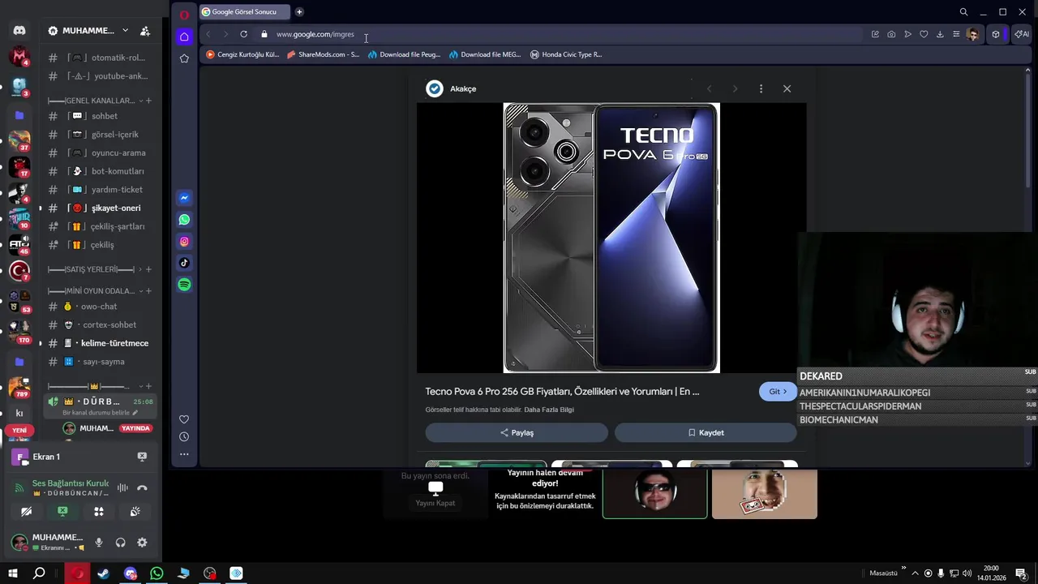This screenshot has width=1038, height=584.
Task: Open şikayet-oneri channel
Action: [x=99, y=208]
